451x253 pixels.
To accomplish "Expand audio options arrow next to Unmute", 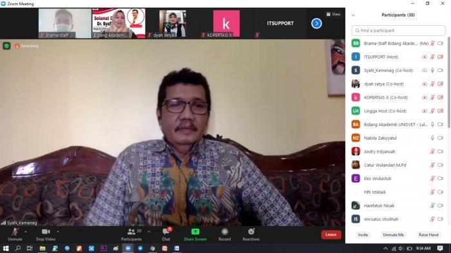I will (26, 232).
